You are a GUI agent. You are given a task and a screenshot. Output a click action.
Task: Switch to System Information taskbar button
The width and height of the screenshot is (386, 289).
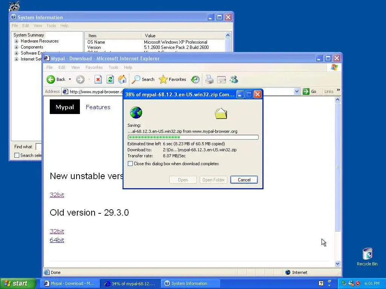[x=190, y=283]
